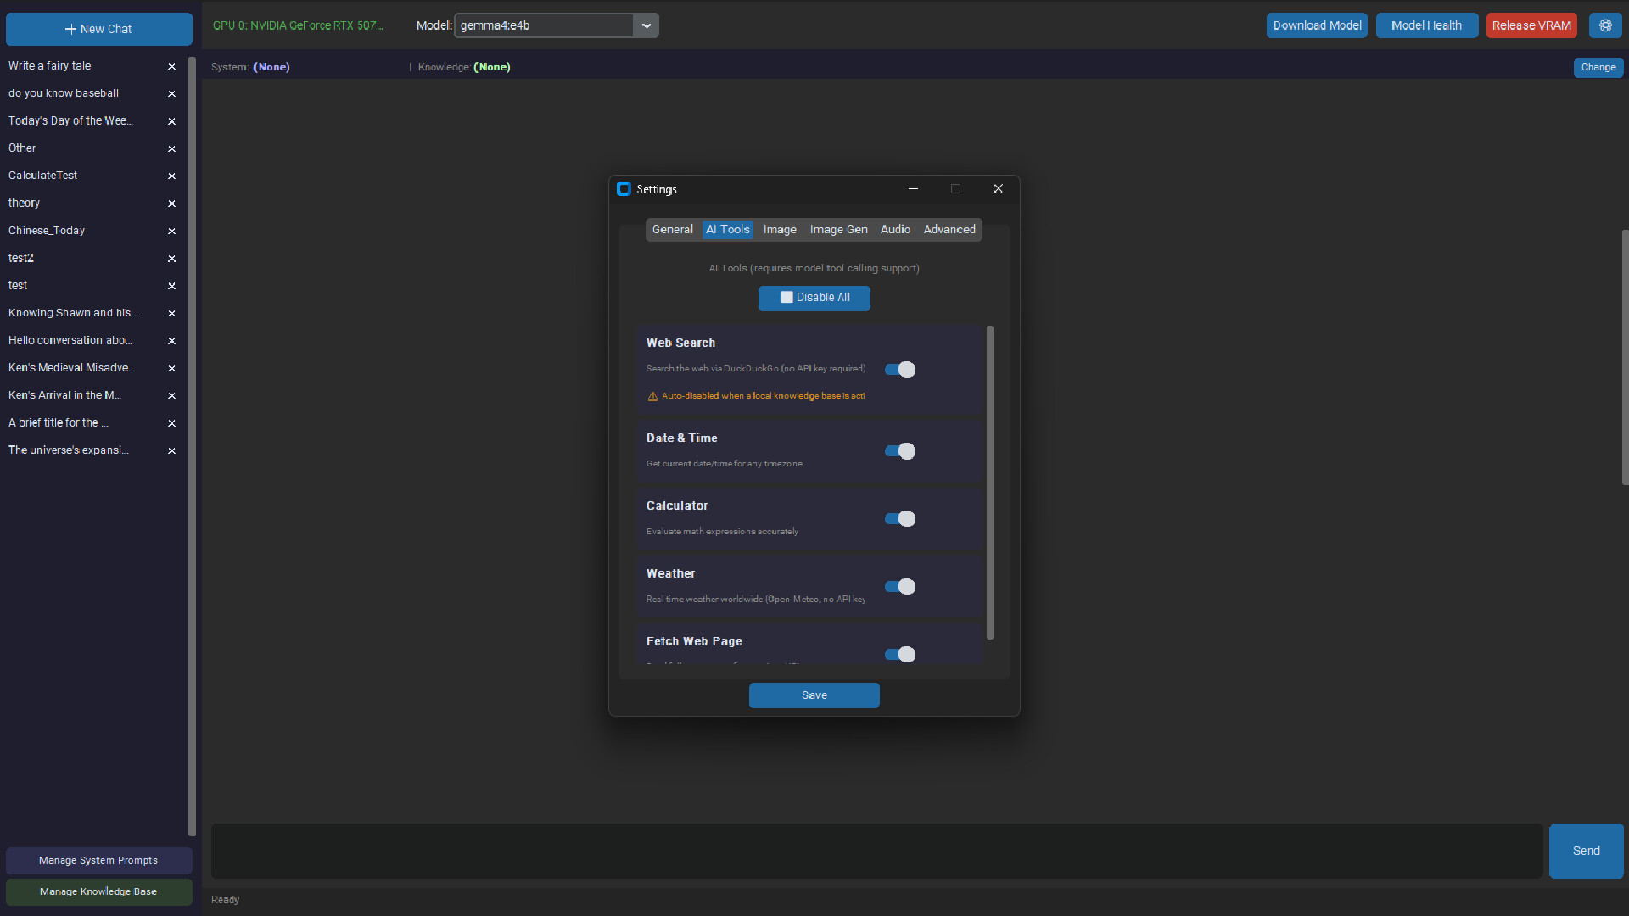Image resolution: width=1629 pixels, height=916 pixels.
Task: Delete 'The universe's expansi…' chat
Action: 171,450
